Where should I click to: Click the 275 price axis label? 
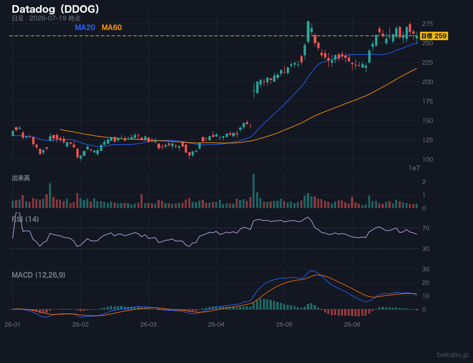tap(428, 24)
